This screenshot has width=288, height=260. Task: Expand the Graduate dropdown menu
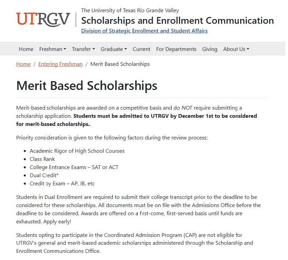113,49
